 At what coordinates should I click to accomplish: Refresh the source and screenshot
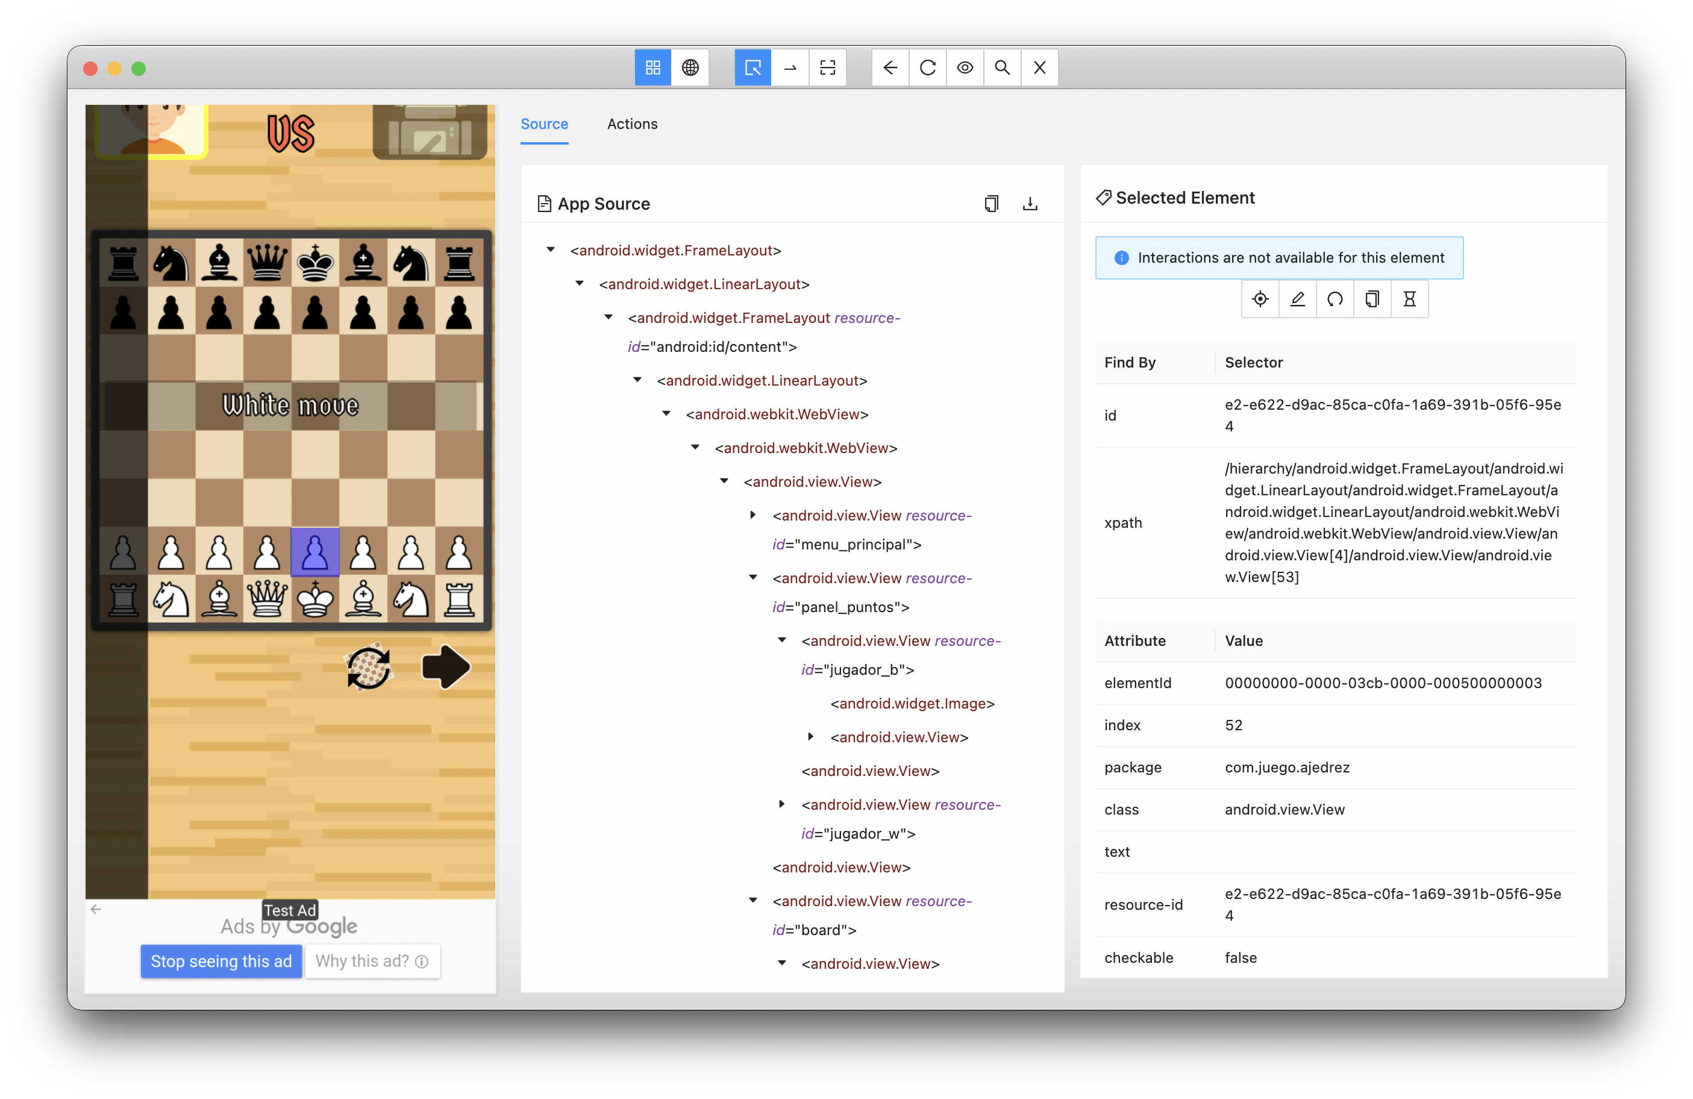(x=928, y=67)
